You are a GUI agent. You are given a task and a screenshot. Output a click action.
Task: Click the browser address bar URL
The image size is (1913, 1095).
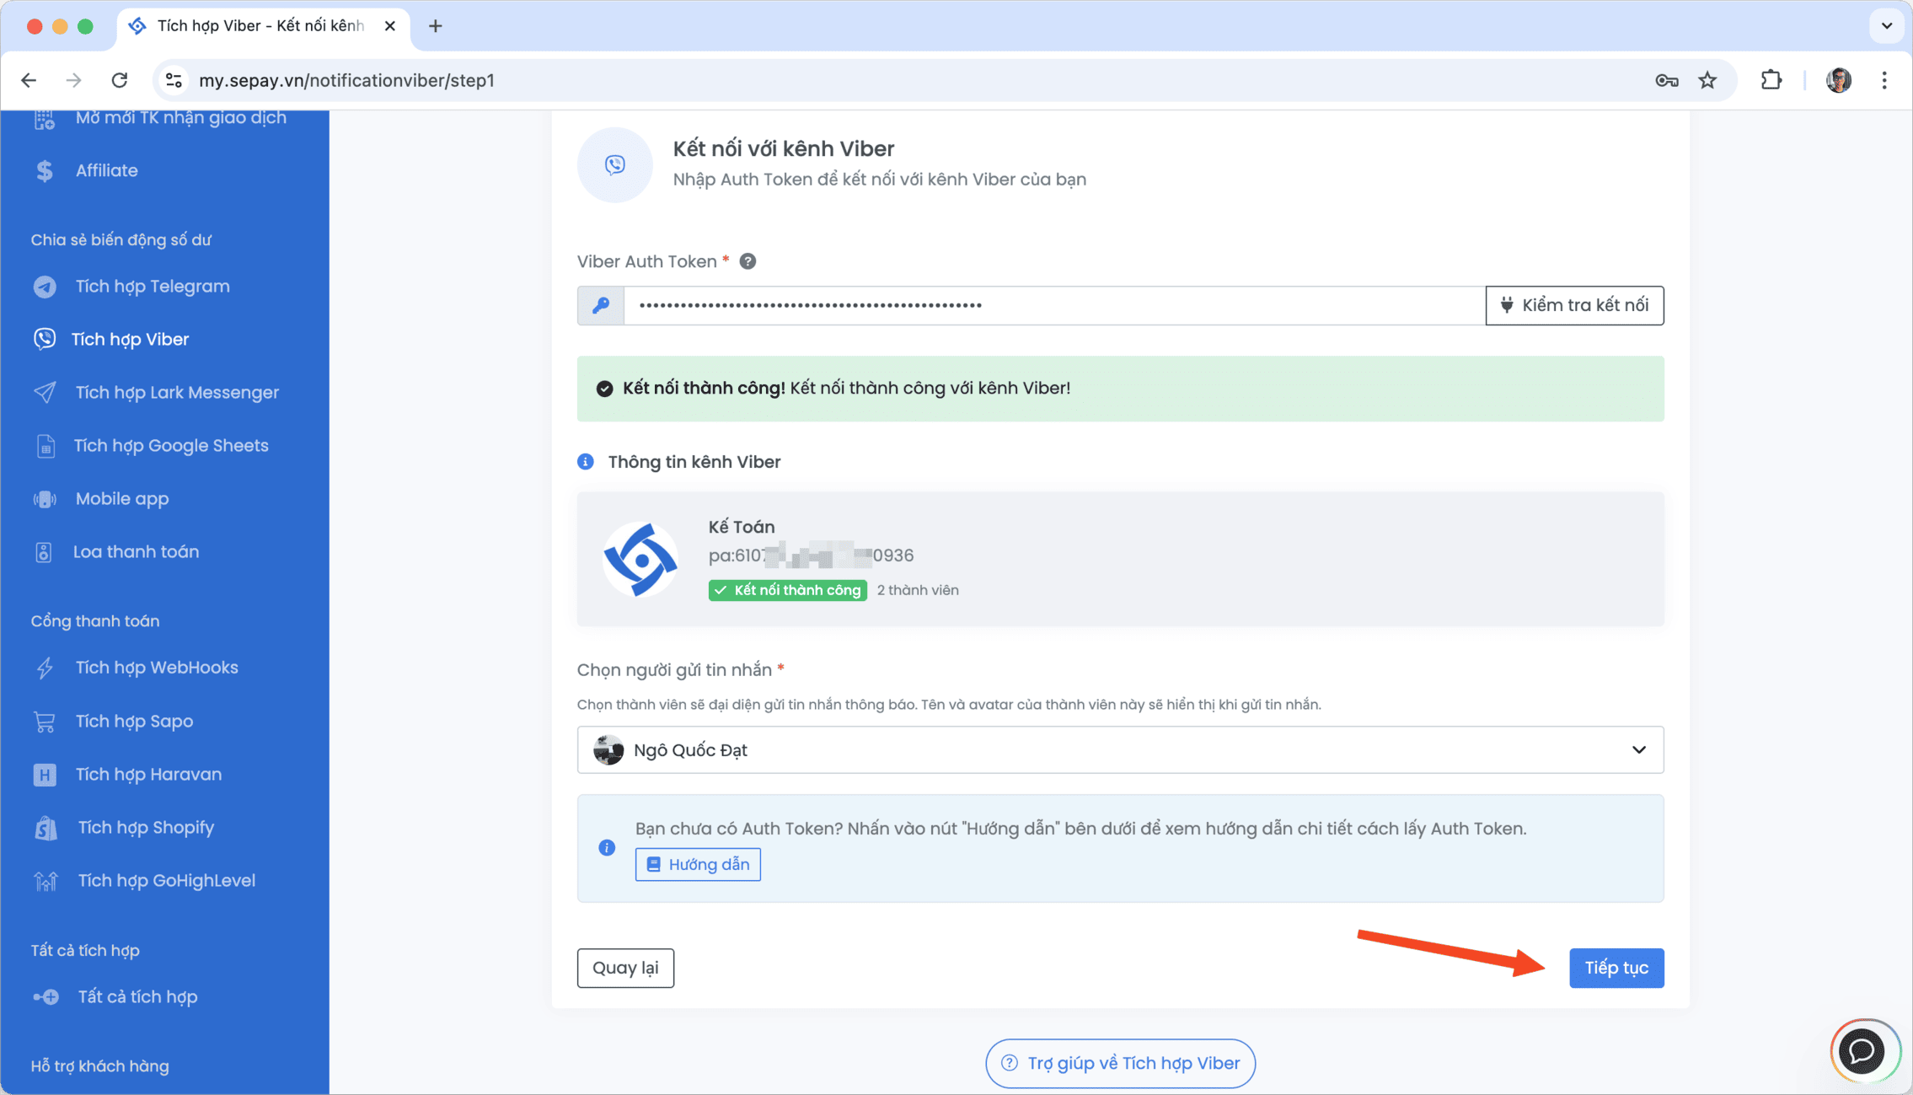point(346,80)
